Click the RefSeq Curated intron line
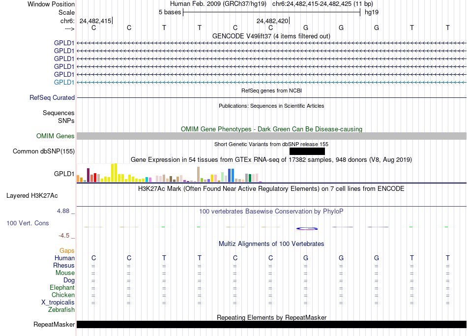Image resolution: width=467 pixels, height=336 pixels. click(x=271, y=97)
